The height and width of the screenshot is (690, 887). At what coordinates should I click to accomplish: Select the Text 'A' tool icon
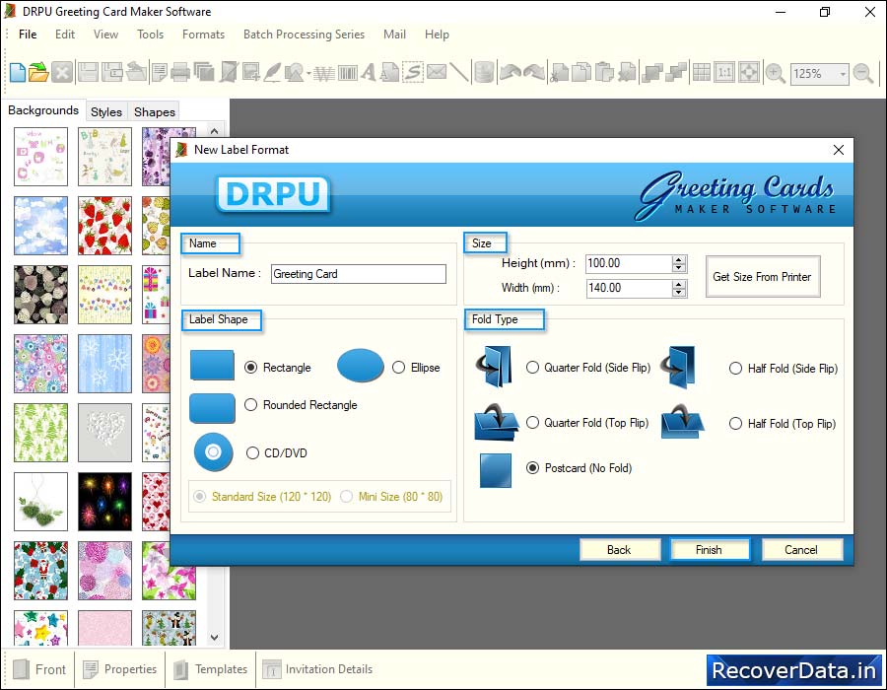(x=369, y=73)
